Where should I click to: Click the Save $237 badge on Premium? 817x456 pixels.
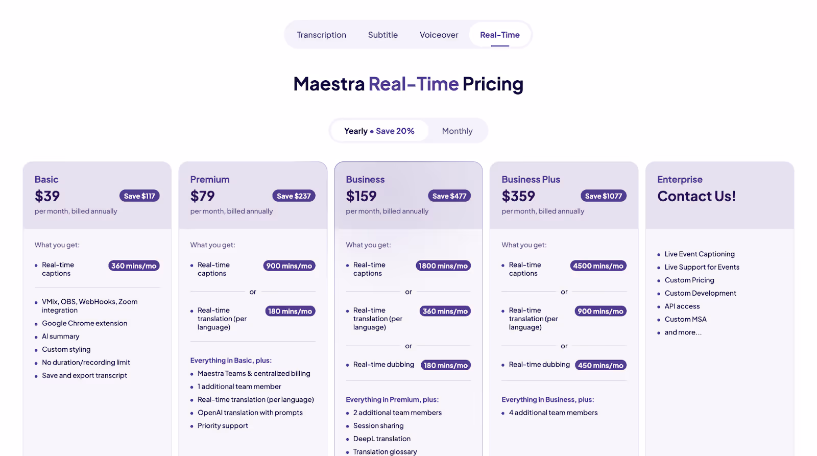tap(294, 196)
